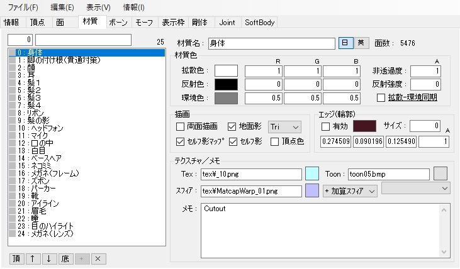Open the Tri draw mode dropdown
This screenshot has width=460, height=269.
[284, 127]
